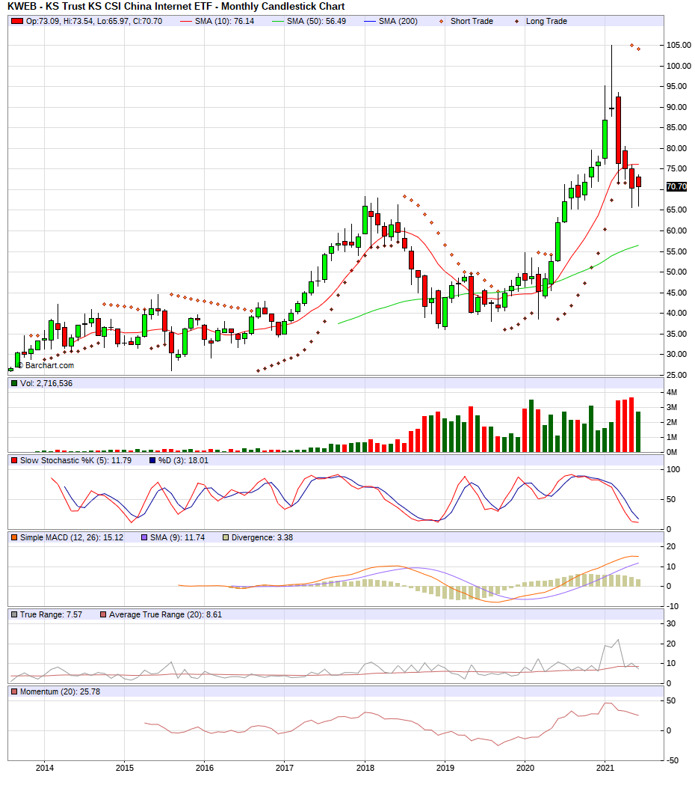
Task: Click the '%D (3): 18.01' label
Action: tap(183, 460)
